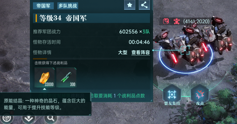
Task: Open the magnifier search icon
Action: coord(51,118)
